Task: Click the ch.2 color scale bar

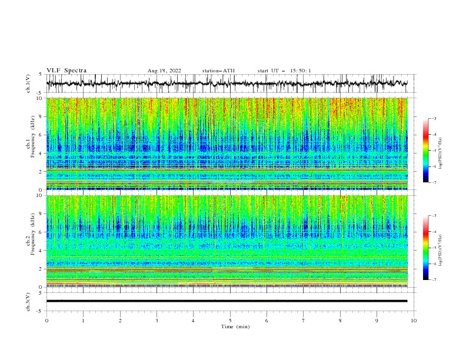Action: click(x=425, y=248)
